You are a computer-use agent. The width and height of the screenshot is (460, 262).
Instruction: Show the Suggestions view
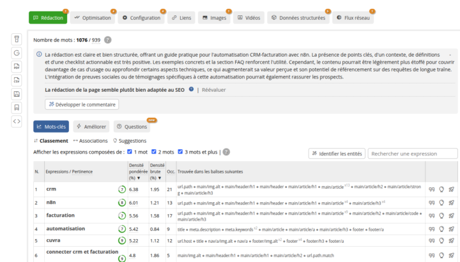point(130,141)
